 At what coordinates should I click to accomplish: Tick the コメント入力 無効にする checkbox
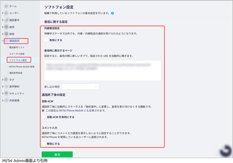tap(43, 143)
